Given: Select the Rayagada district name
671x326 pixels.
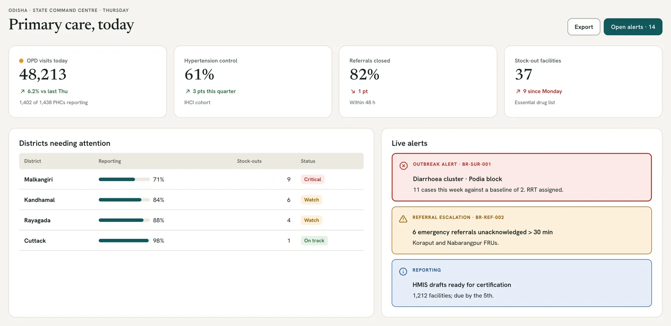Looking at the screenshot, I should 37,220.
